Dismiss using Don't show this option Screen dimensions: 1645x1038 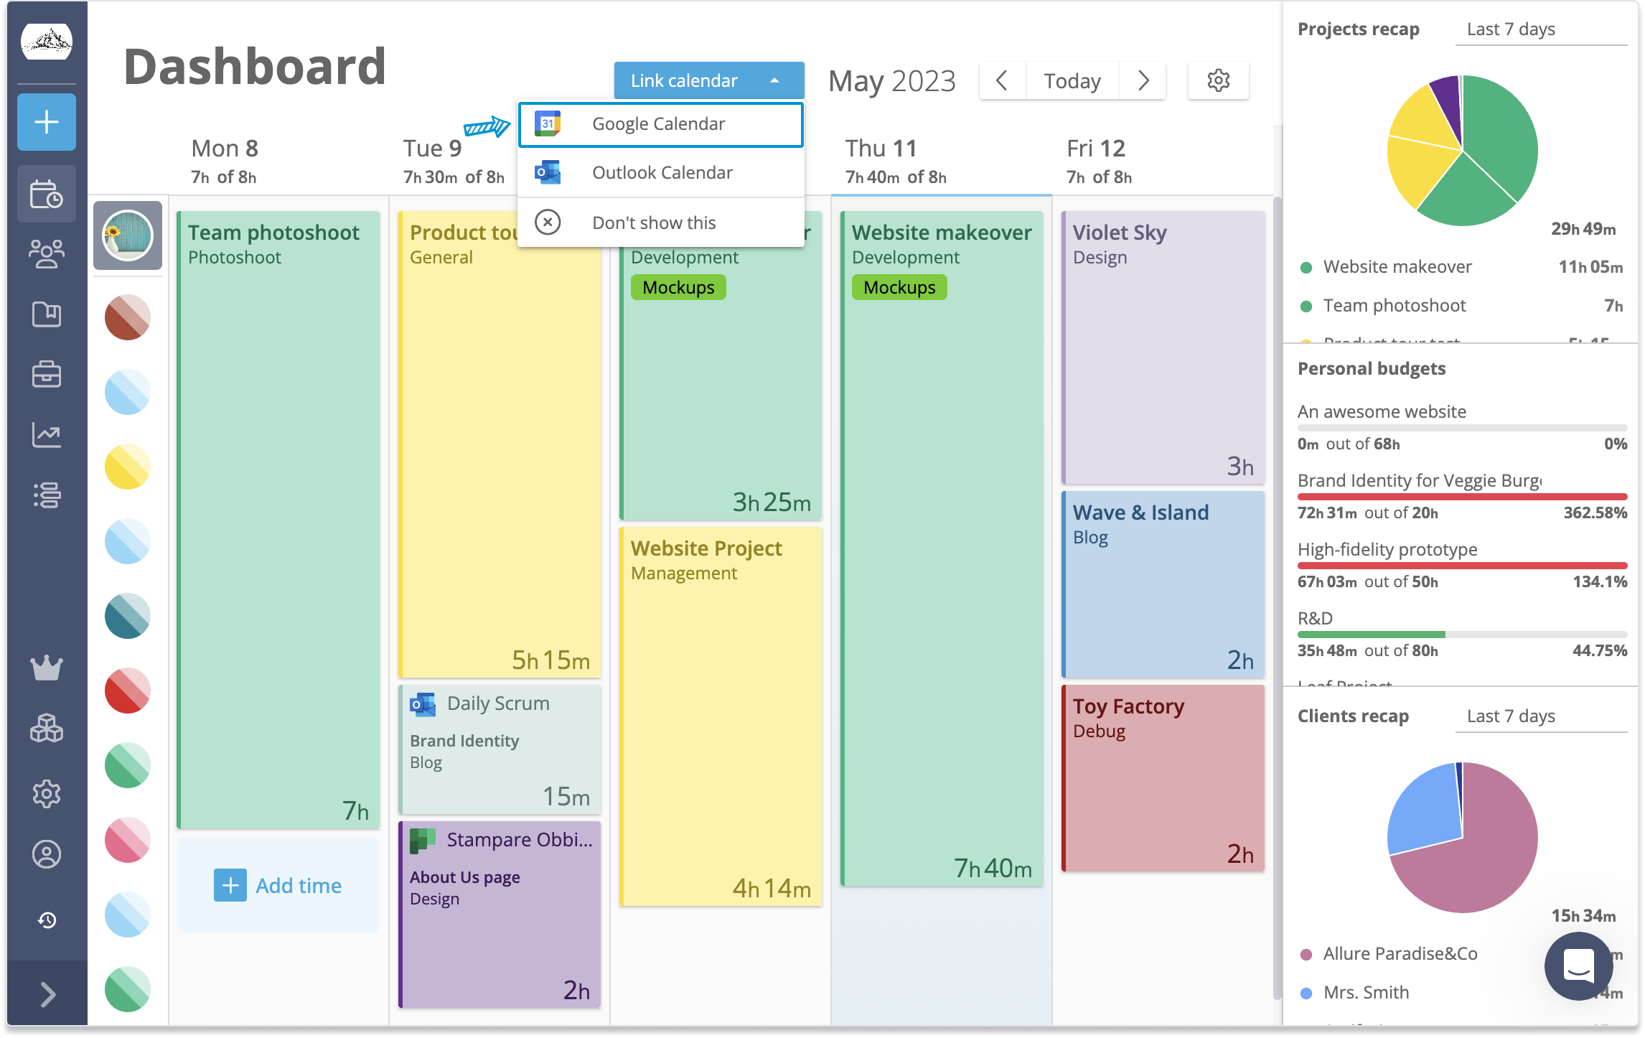654,221
